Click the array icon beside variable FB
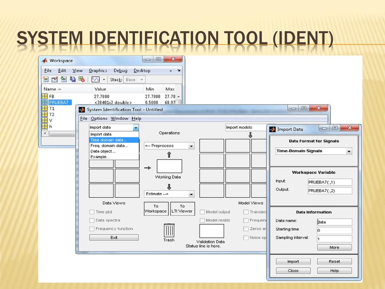Screen dimensions: 385x289 point(45,96)
